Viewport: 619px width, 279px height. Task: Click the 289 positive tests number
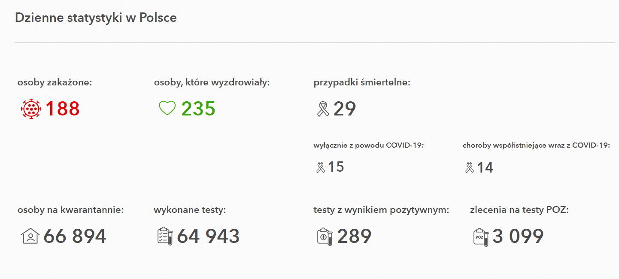pos(354,236)
